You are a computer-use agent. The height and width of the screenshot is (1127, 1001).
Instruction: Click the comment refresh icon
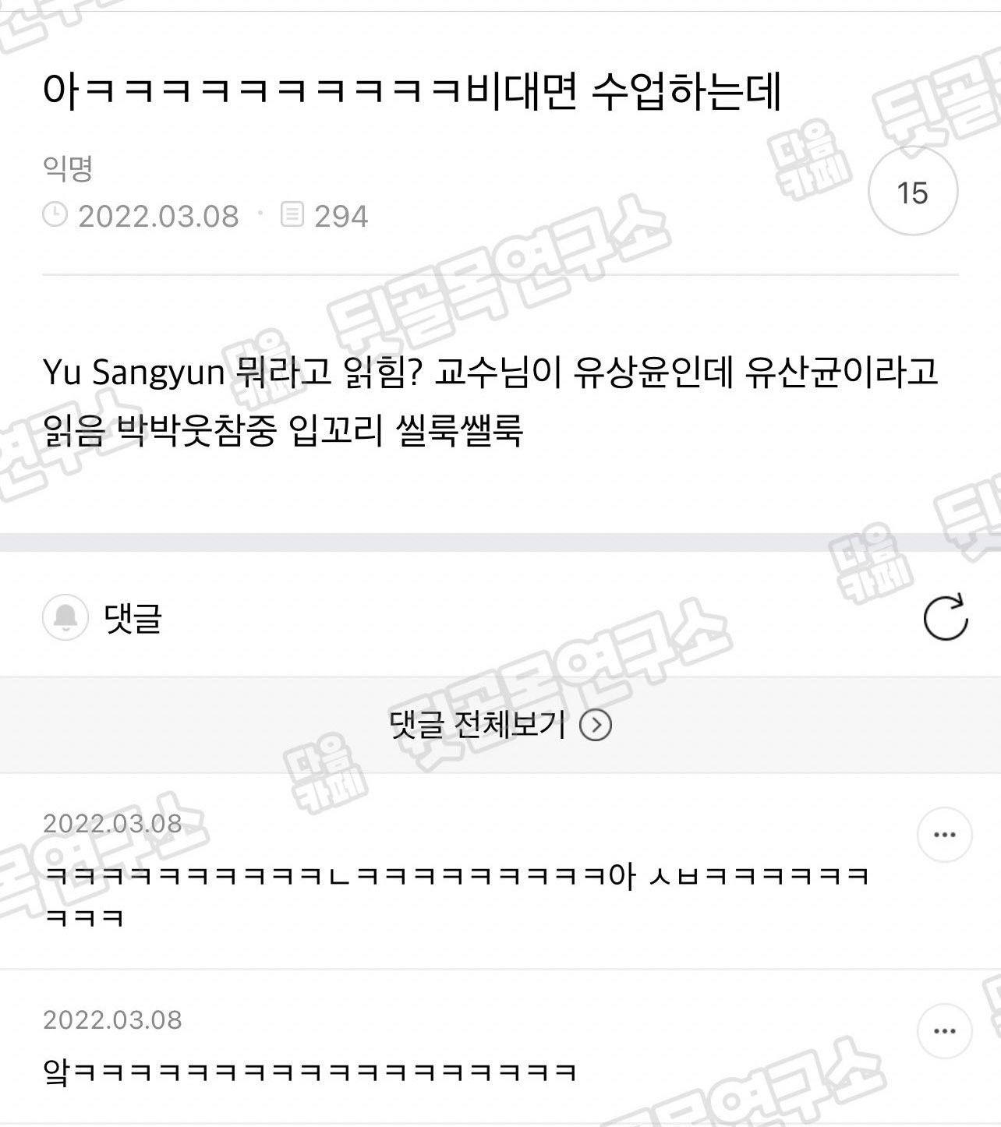point(945,617)
